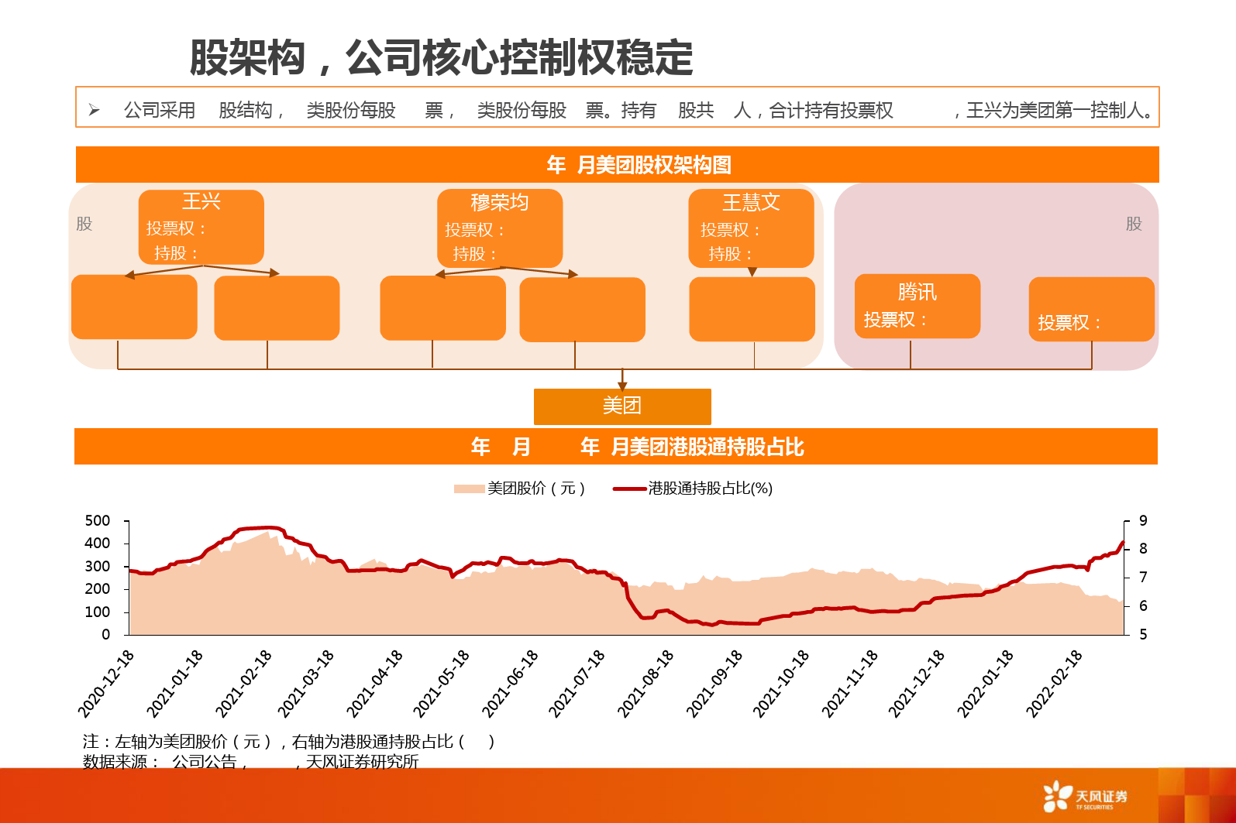Click the legend text 美团股价（元）

(536, 489)
